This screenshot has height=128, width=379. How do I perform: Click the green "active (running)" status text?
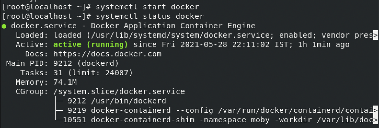[x=91, y=45]
